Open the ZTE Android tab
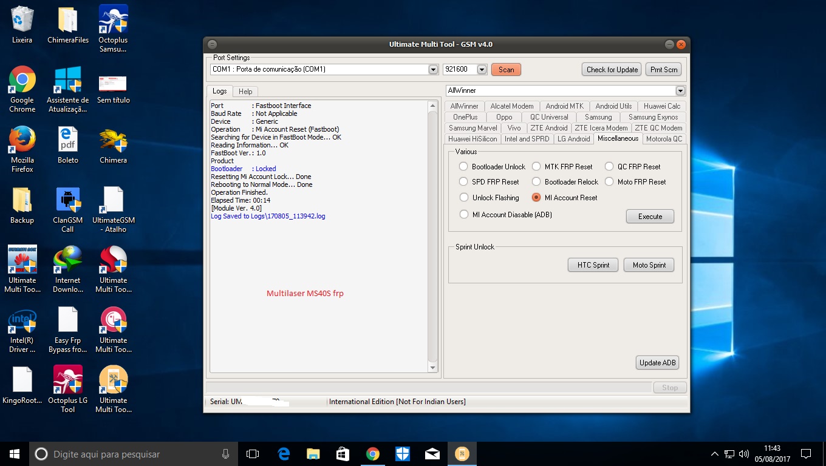This screenshot has height=466, width=826. pos(548,127)
